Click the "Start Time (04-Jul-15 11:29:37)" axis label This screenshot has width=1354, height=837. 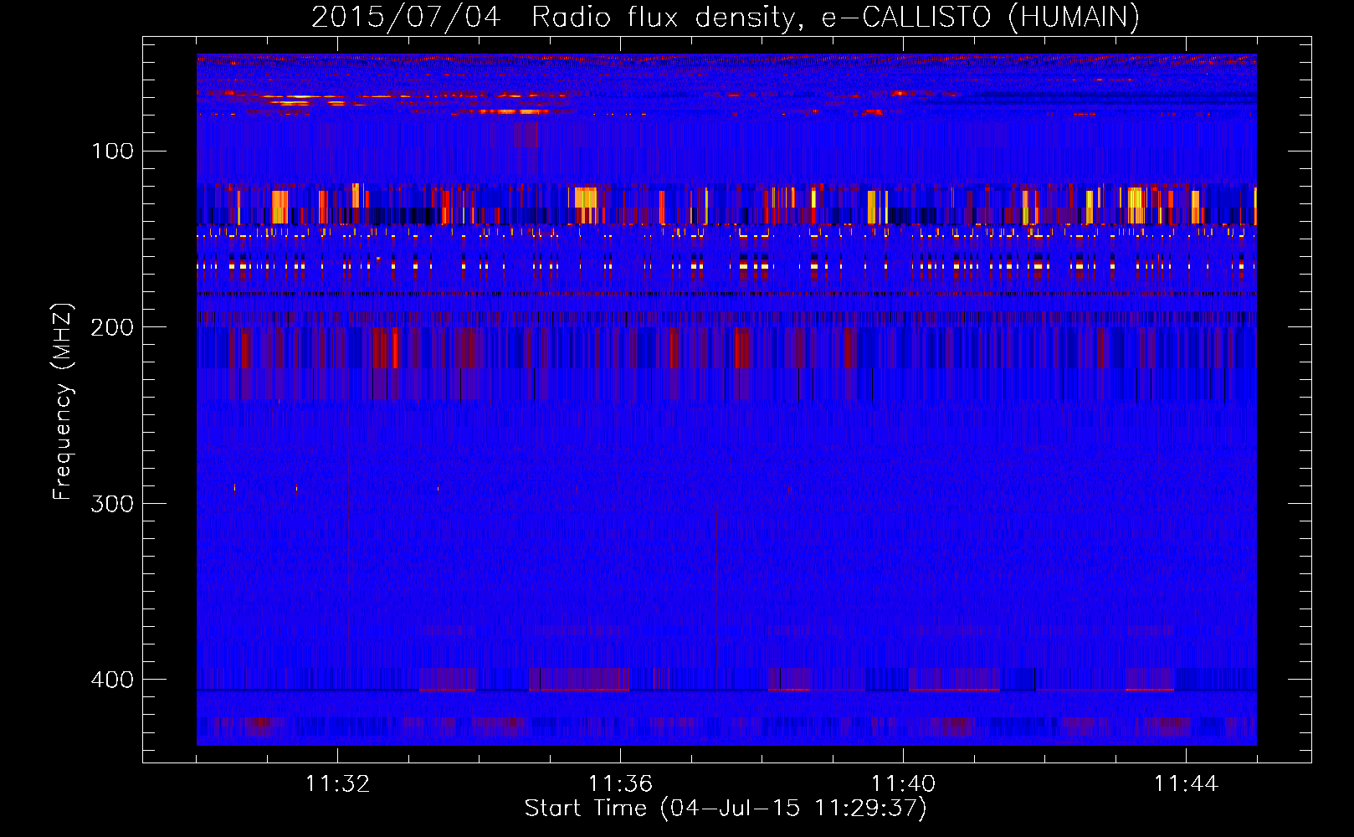point(726,809)
